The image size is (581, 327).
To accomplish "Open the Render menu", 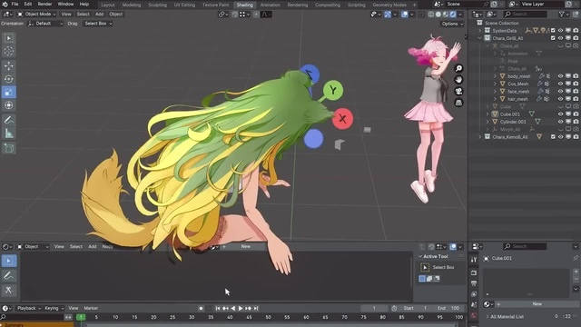I will pyautogui.click(x=44, y=4).
